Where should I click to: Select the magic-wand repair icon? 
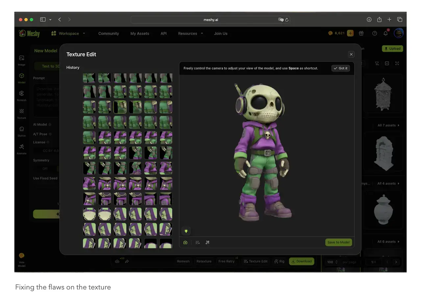[208, 242]
